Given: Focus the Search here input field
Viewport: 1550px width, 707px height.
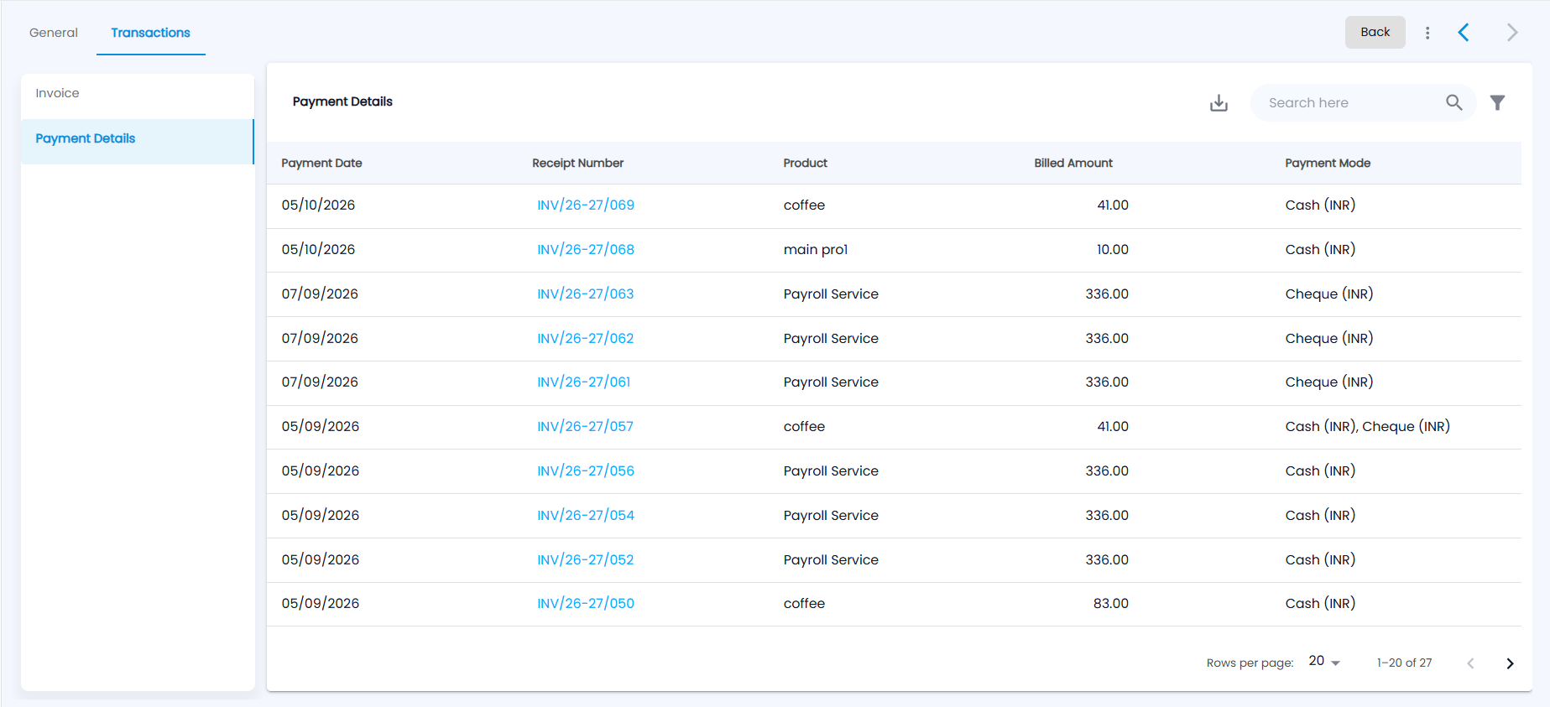Looking at the screenshot, I should pos(1351,102).
